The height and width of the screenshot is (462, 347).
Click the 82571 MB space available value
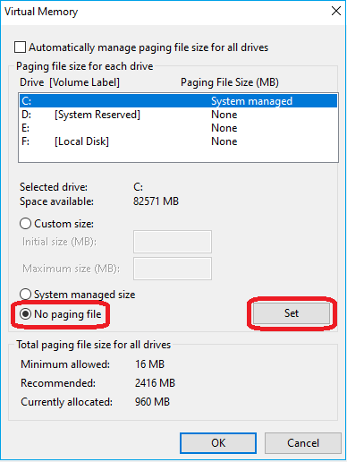156,201
